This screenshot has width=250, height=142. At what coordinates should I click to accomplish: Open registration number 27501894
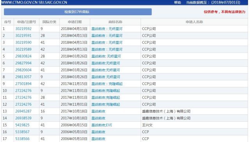23,84
